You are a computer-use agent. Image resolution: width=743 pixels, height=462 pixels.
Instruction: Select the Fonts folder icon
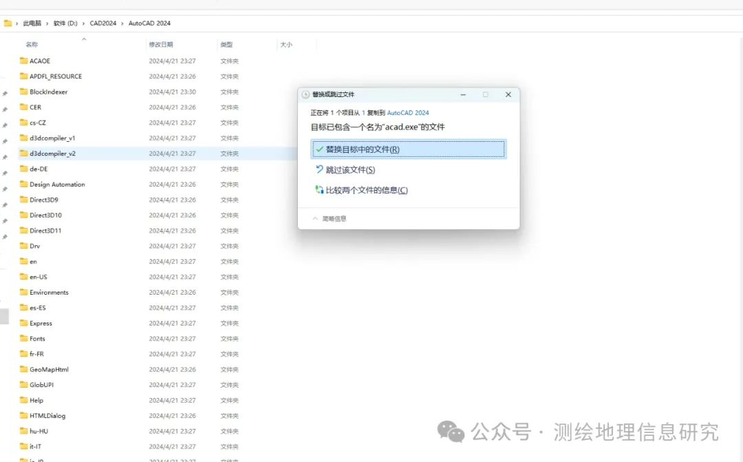pyautogui.click(x=23, y=338)
